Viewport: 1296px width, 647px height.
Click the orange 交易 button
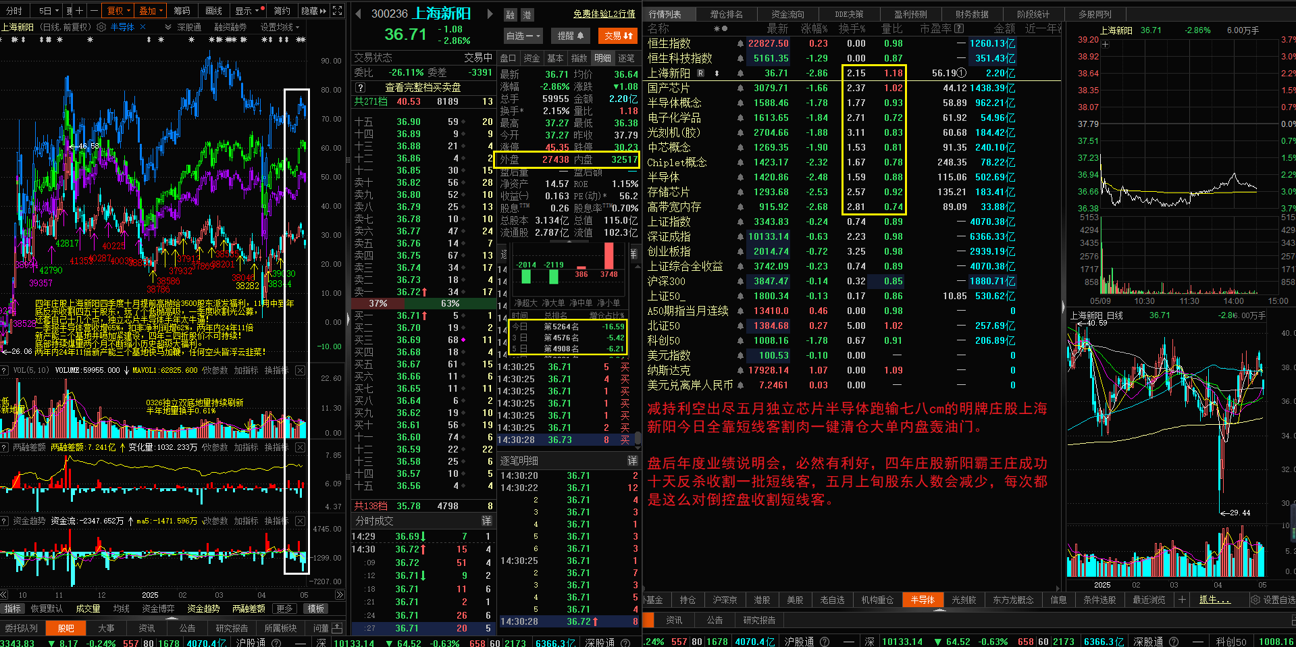tap(618, 36)
